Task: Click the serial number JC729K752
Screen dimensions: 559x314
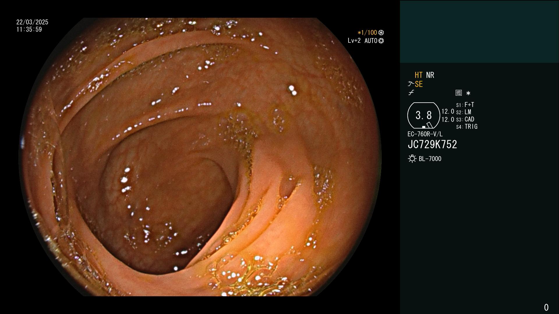Action: tap(432, 144)
